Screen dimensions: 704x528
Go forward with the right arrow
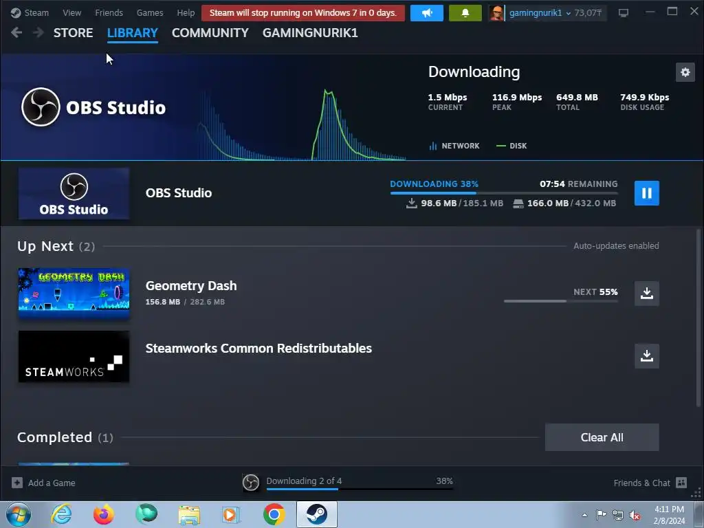[38, 32]
